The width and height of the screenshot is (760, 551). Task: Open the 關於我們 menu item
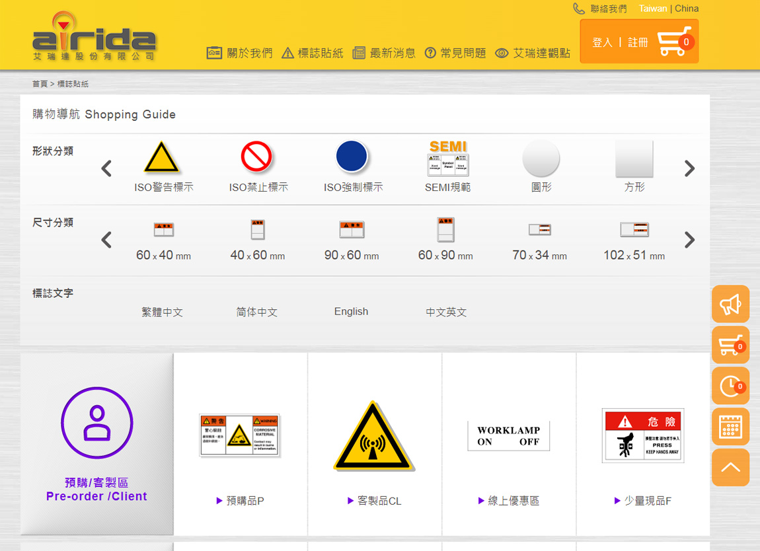tap(239, 53)
